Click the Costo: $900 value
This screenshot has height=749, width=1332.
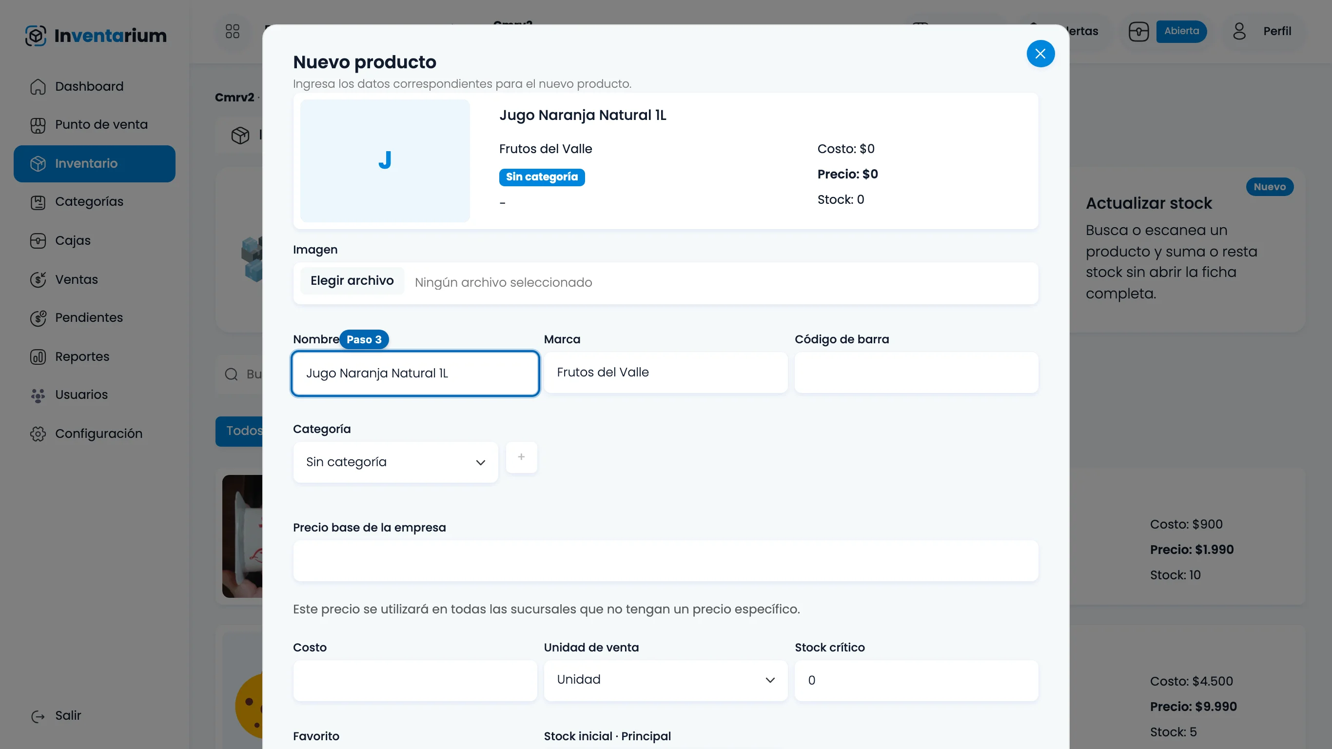1186,525
